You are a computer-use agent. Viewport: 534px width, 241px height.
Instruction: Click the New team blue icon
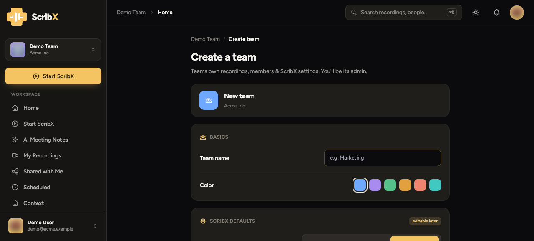209,100
